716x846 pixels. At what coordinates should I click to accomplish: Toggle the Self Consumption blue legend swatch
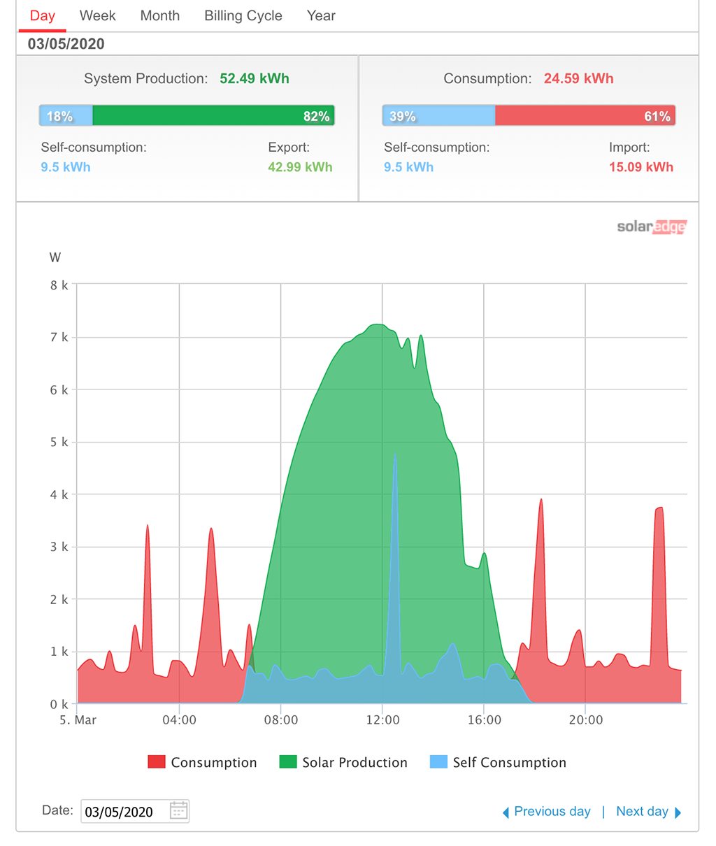pos(438,762)
